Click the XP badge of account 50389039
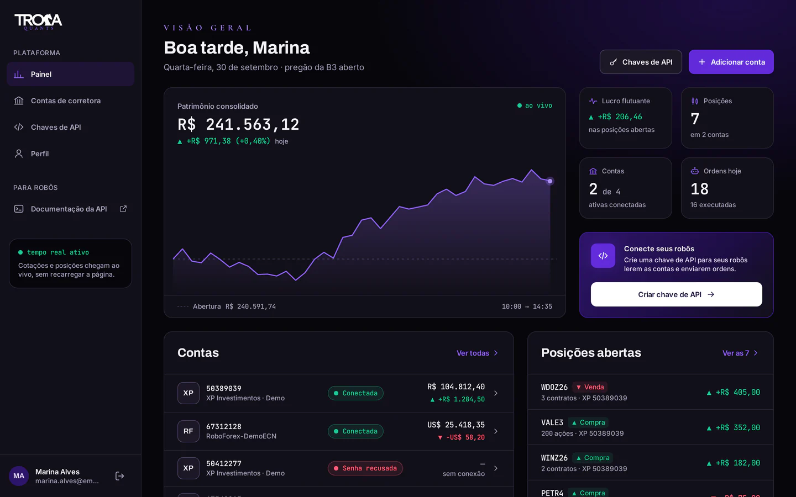 188,393
